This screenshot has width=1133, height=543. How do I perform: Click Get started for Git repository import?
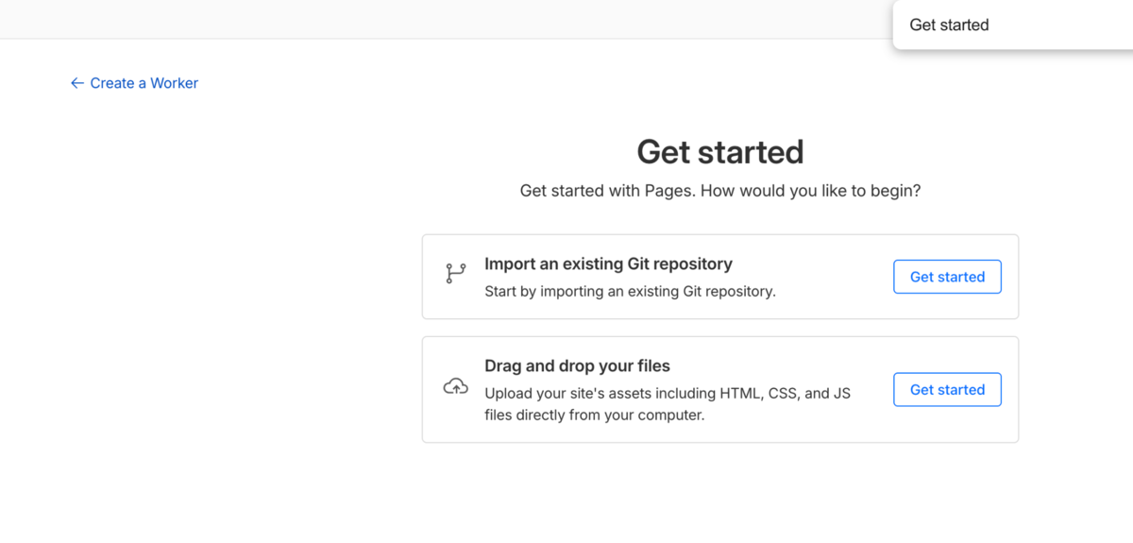click(x=947, y=277)
